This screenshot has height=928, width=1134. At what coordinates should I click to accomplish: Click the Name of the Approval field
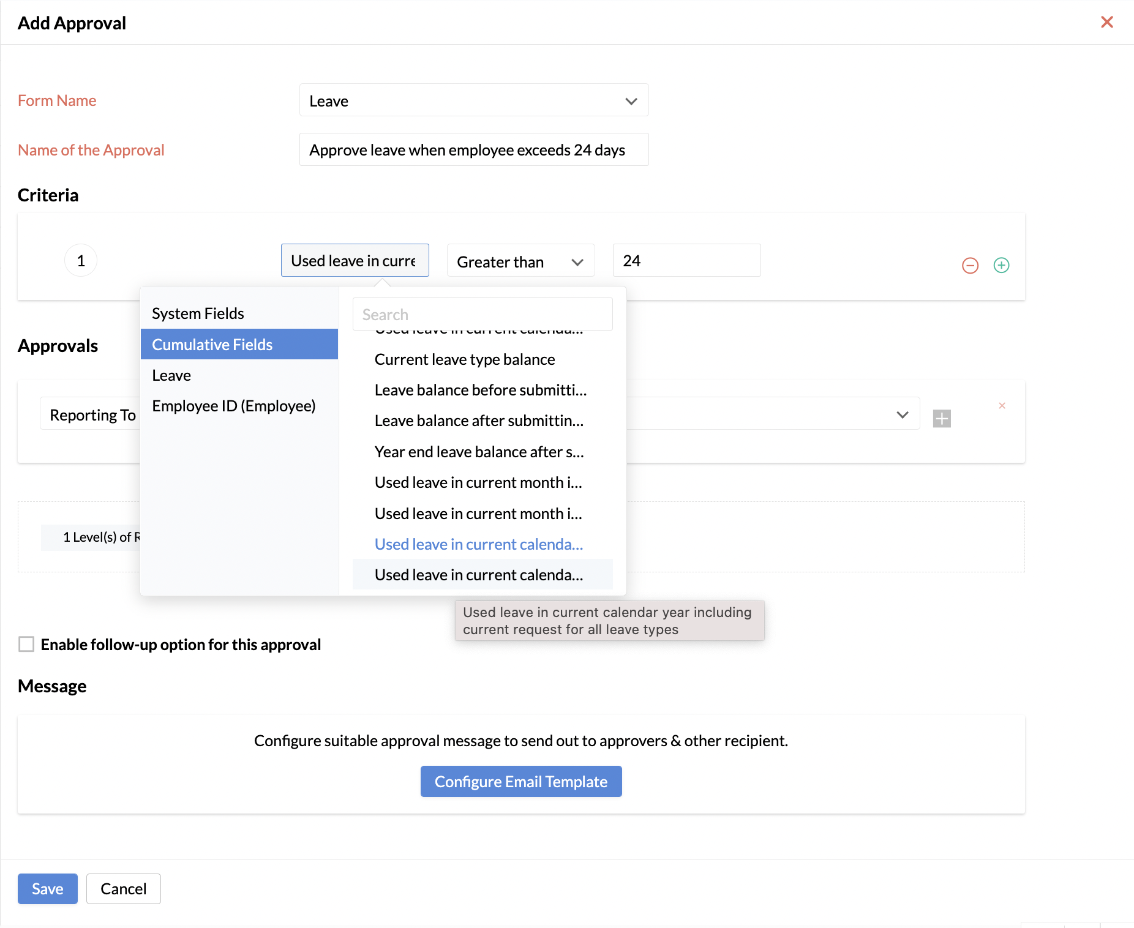tap(474, 150)
